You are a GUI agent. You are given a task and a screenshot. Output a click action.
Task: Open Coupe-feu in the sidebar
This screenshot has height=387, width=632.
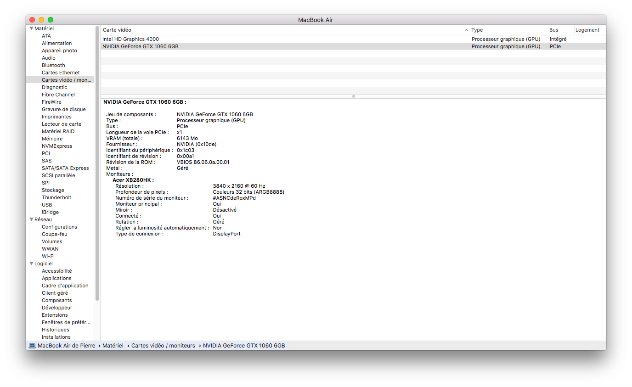click(55, 234)
